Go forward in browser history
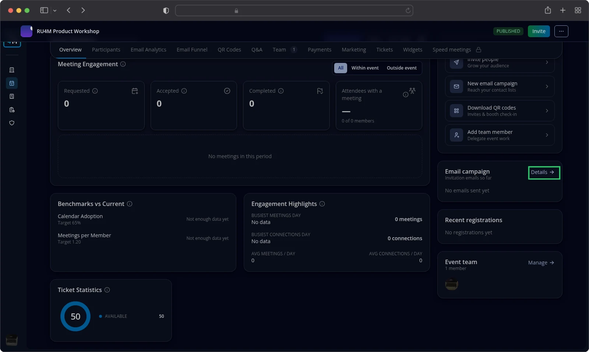The image size is (589, 352). click(83, 10)
